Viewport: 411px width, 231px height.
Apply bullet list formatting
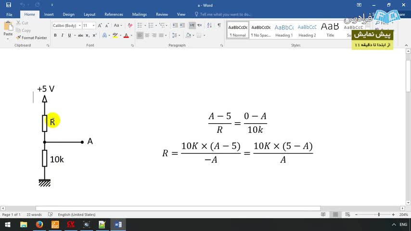click(x=140, y=26)
